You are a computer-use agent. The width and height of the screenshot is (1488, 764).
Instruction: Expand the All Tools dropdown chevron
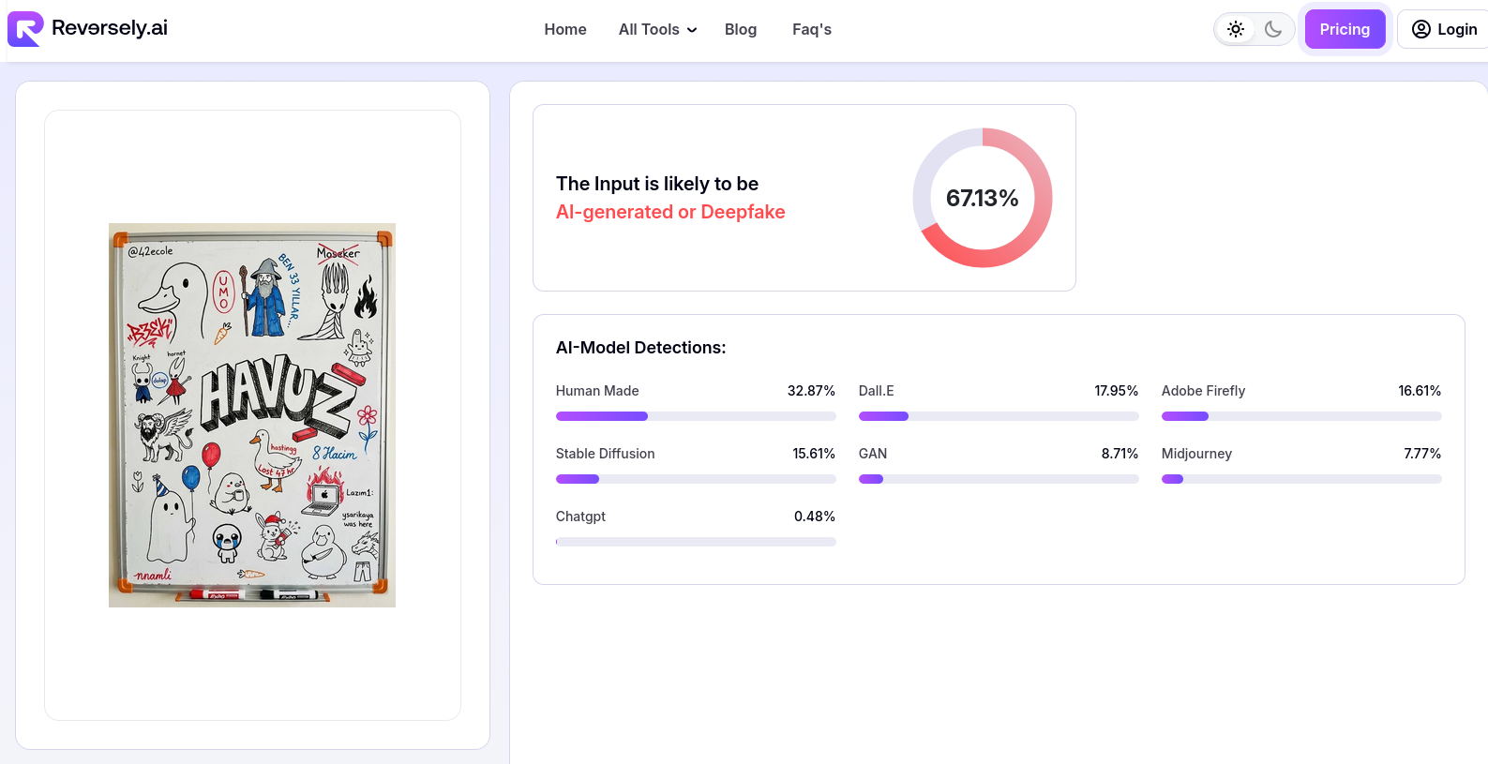point(692,30)
